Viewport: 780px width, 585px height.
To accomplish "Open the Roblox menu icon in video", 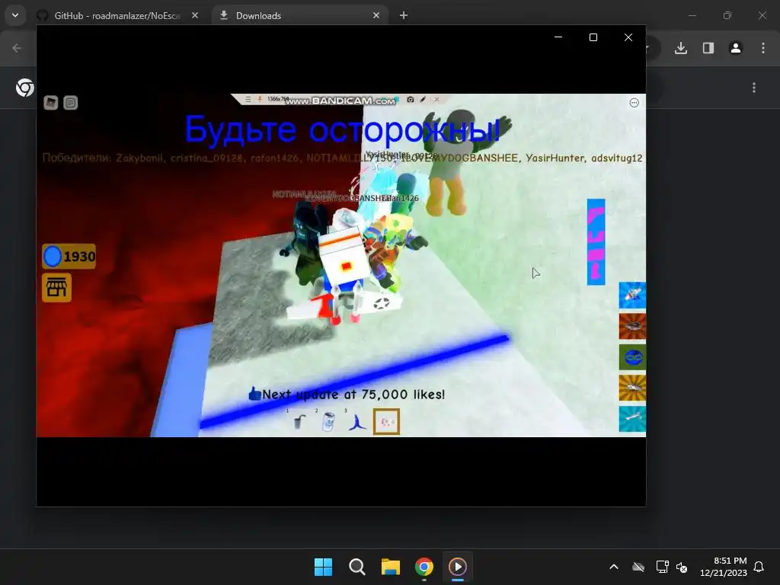I will pos(51,103).
